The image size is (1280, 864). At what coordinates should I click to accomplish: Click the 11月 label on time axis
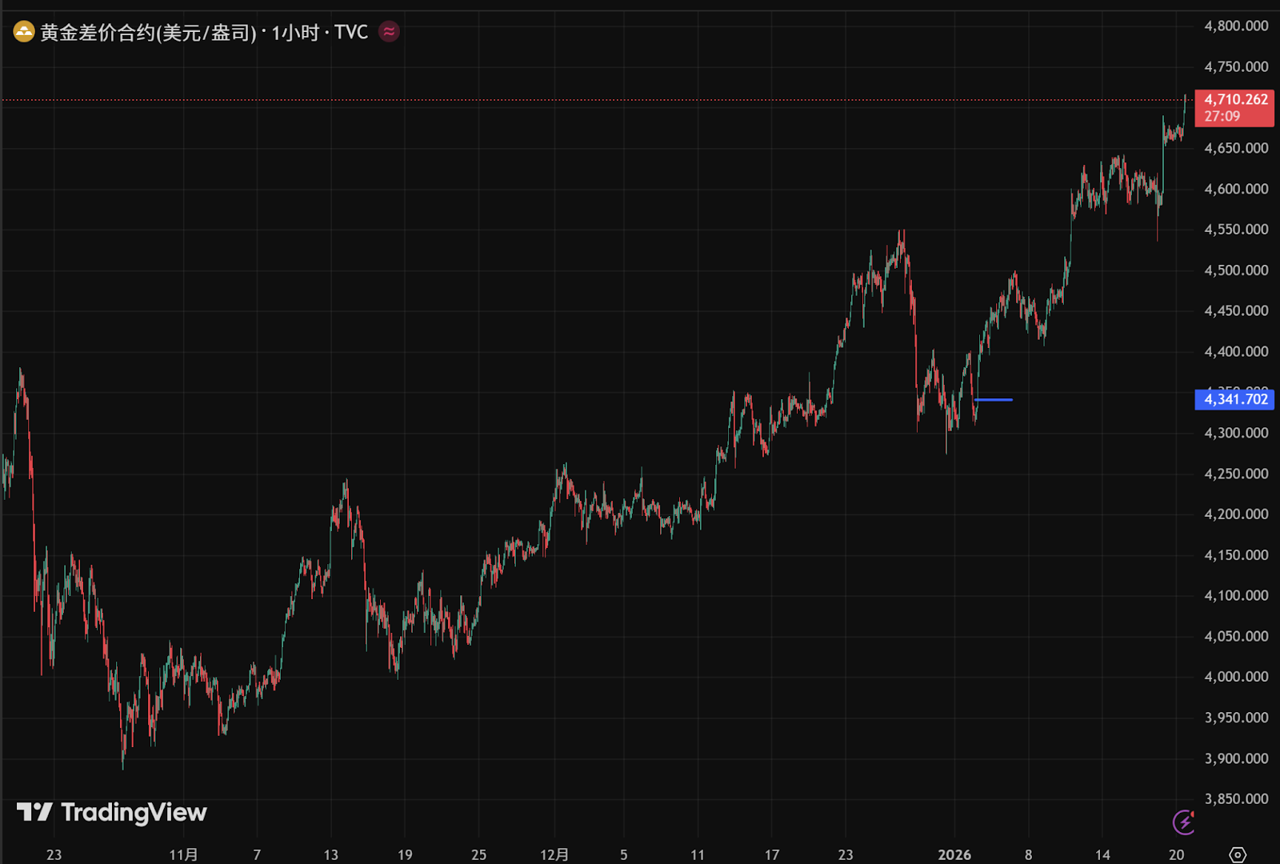(183, 854)
